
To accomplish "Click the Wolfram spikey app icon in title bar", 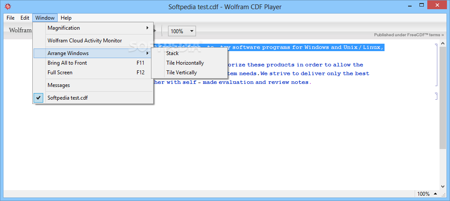I will pyautogui.click(x=8, y=6).
